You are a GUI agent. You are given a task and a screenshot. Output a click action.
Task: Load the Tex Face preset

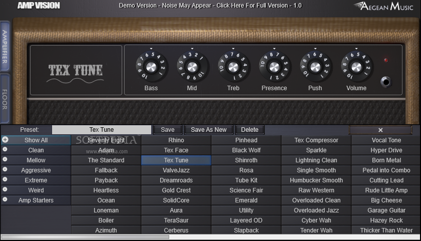pos(176,150)
